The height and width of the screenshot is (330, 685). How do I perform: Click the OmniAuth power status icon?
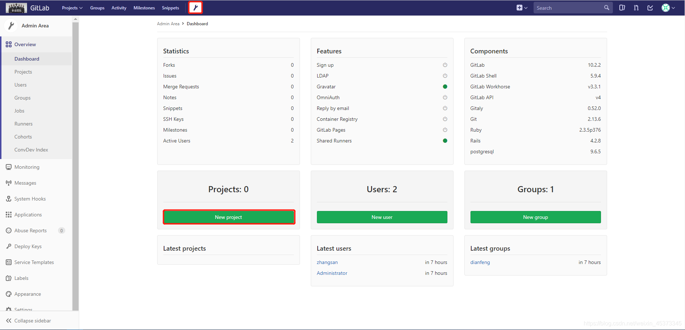click(x=445, y=97)
